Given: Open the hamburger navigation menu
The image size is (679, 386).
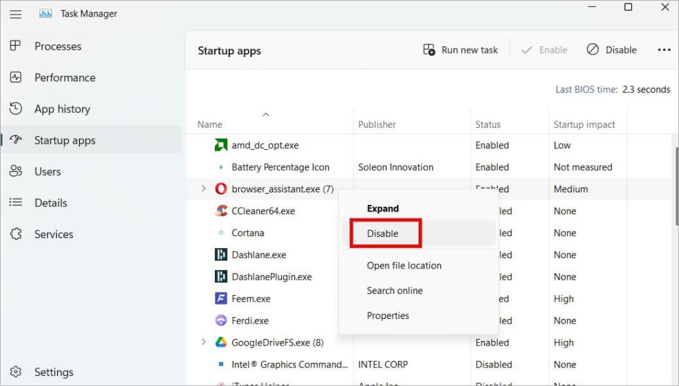Looking at the screenshot, I should point(15,13).
